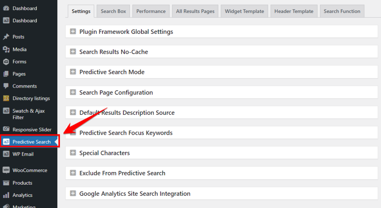Go to Forms menu label

[x=19, y=62]
